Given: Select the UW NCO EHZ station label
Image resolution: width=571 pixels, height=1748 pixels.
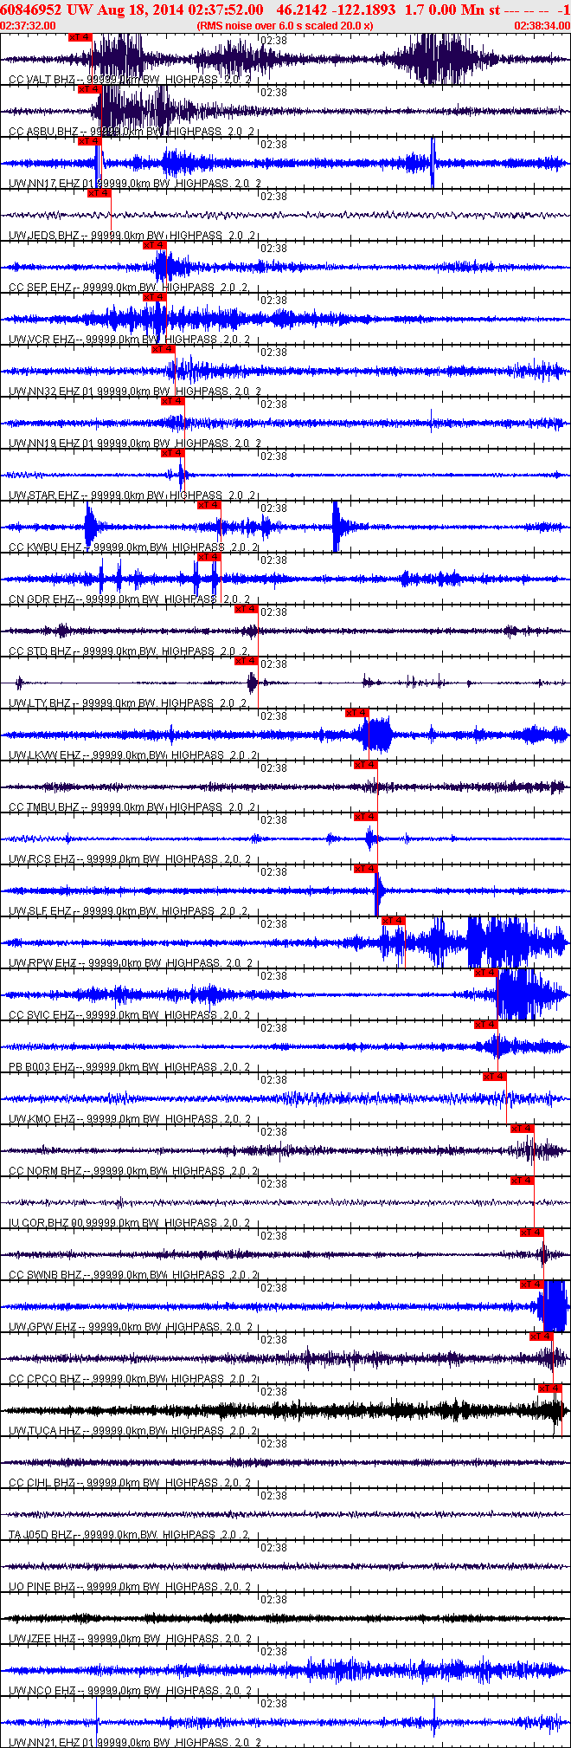Looking at the screenshot, I should (130, 1691).
